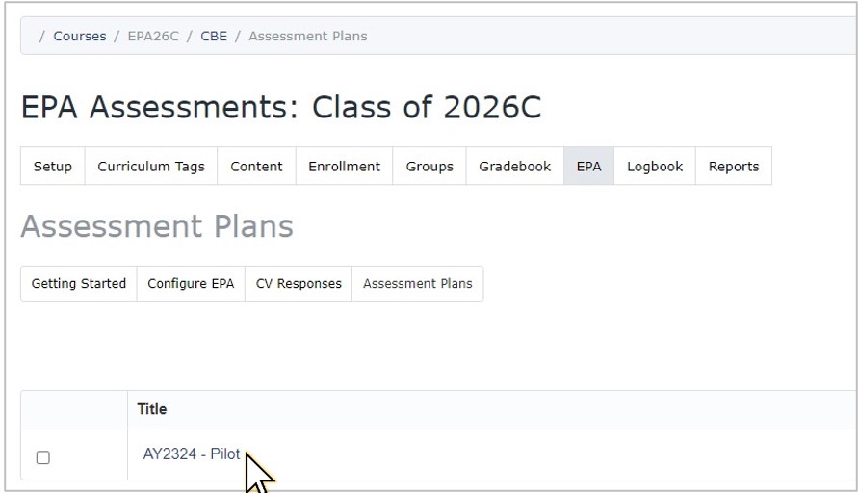Click the Assessment Plans breadcrumb item
Screen dimensions: 859x493
[x=308, y=37]
